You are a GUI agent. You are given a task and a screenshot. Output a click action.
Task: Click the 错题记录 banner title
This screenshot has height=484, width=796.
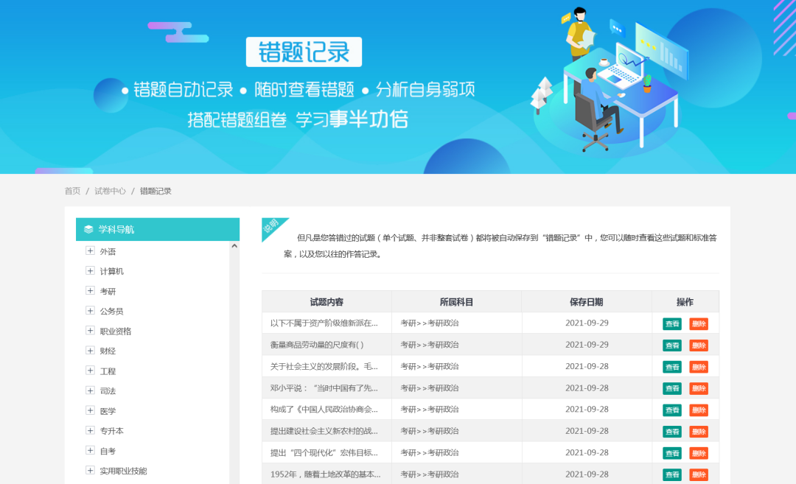tap(304, 52)
